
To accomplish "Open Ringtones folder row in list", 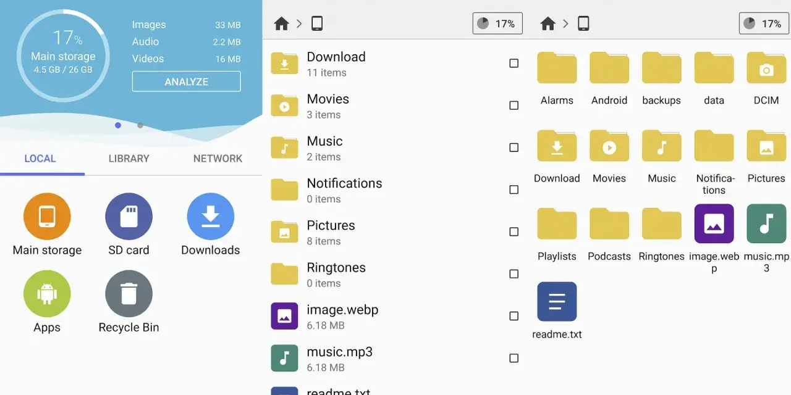I will pos(395,274).
